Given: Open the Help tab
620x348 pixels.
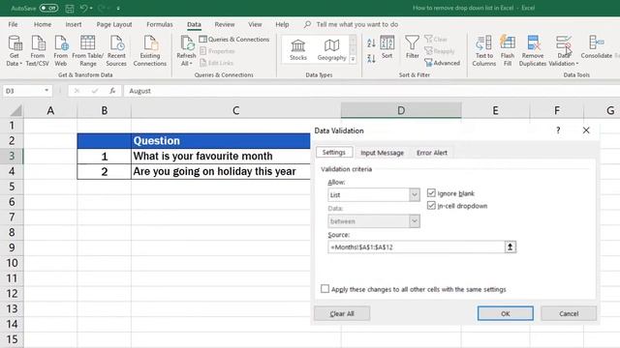Looking at the screenshot, I should point(282,24).
